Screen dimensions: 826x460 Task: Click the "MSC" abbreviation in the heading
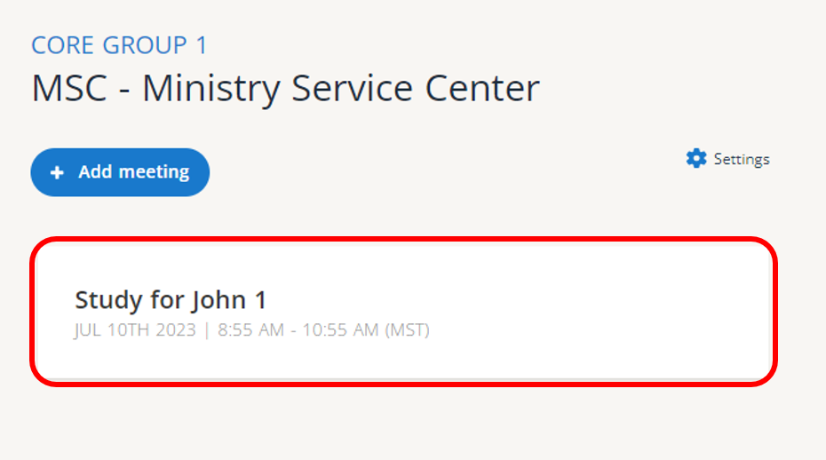coord(69,89)
